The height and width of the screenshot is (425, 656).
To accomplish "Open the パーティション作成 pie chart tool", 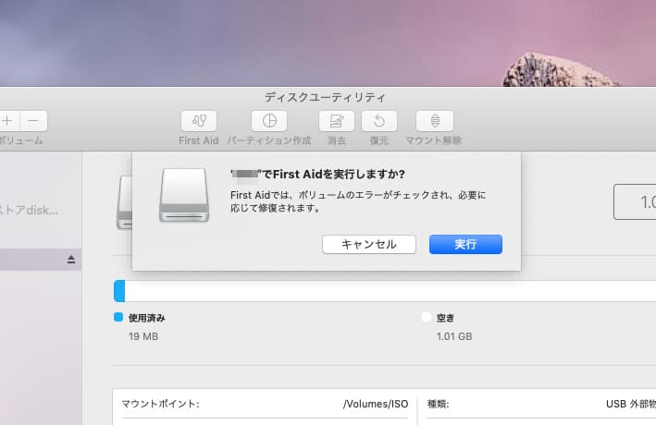I will point(269,121).
